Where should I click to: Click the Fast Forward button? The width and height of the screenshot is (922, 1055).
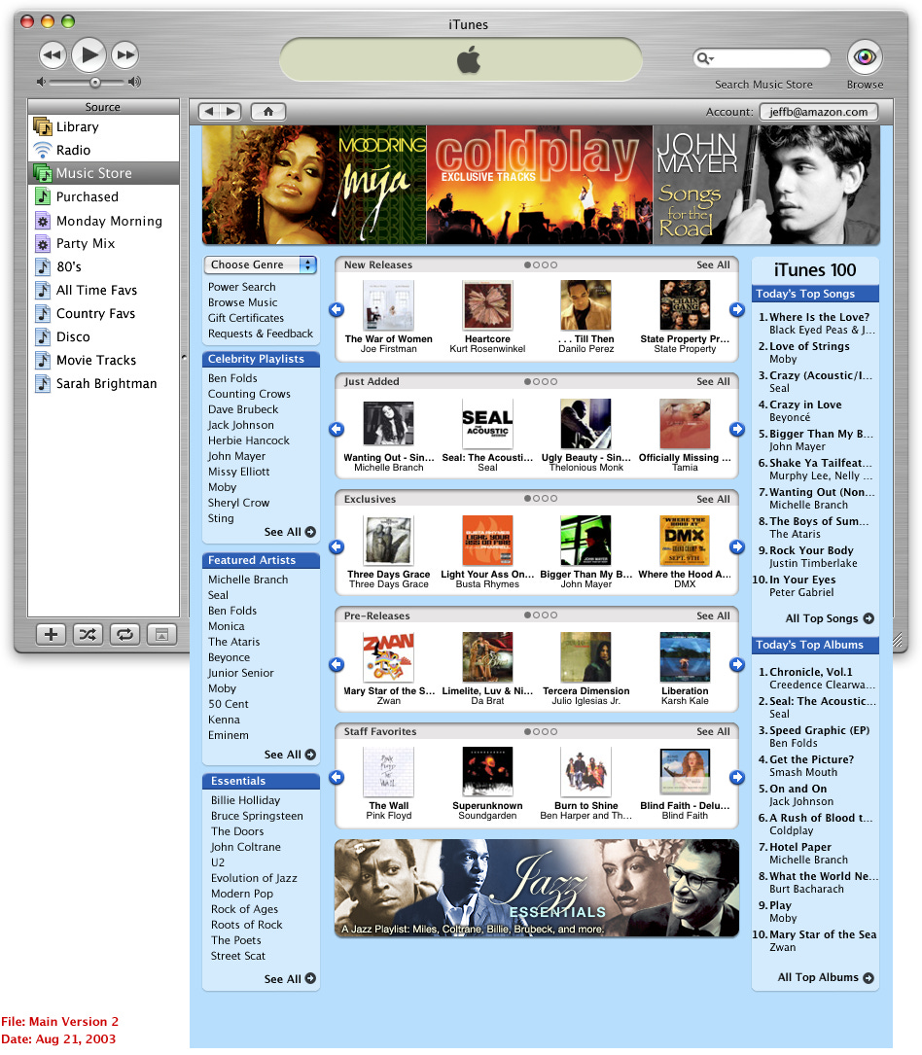pos(125,54)
